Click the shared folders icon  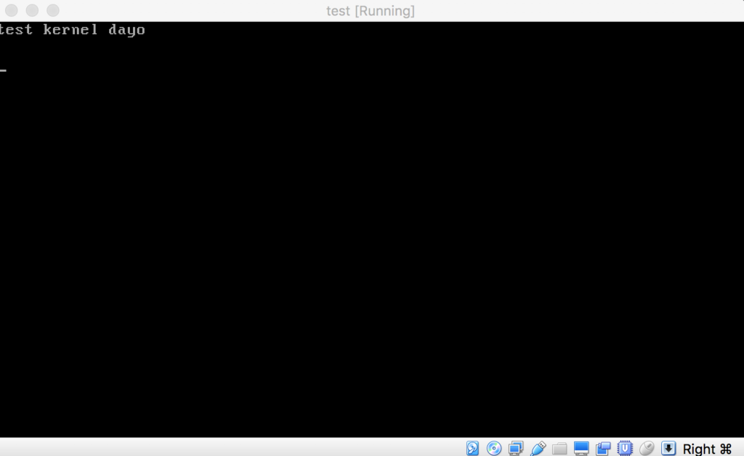[559, 448]
